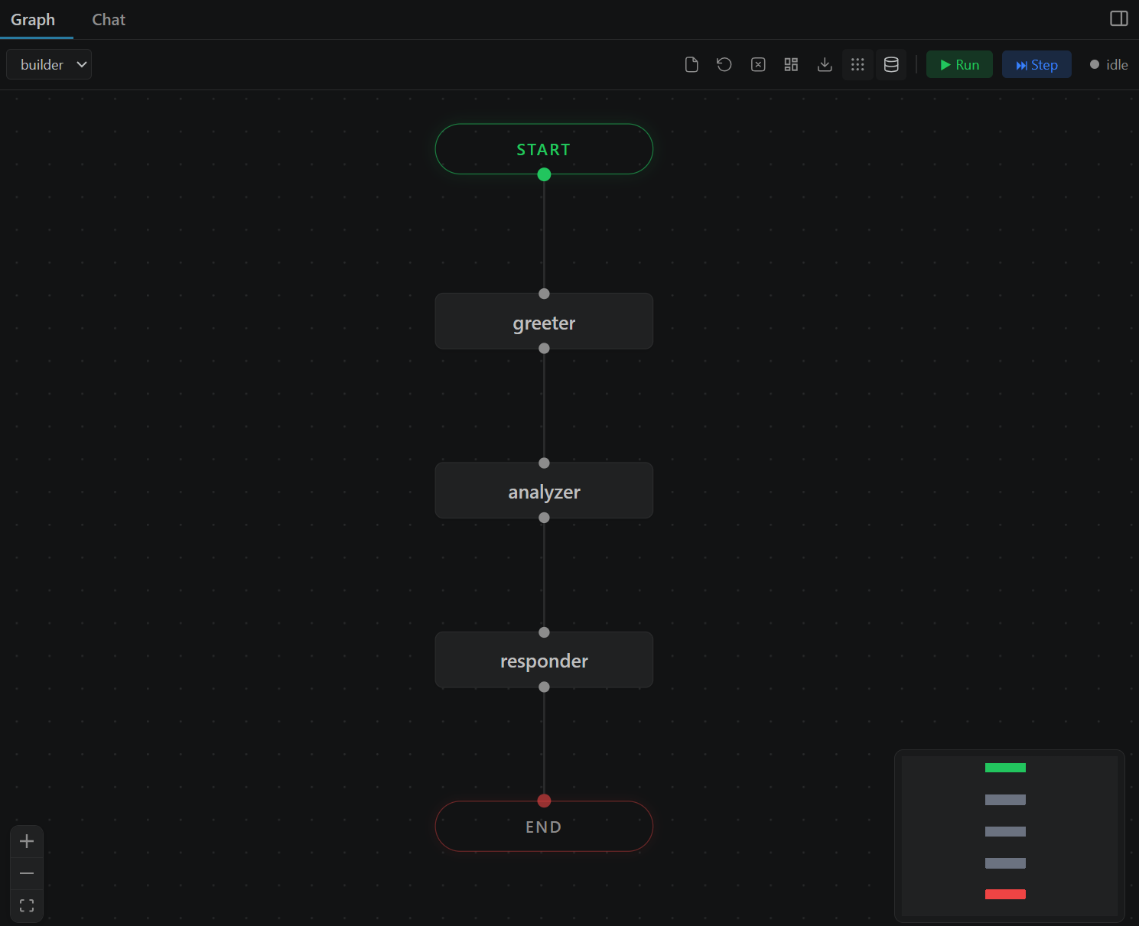Select the responder node

coord(544,660)
